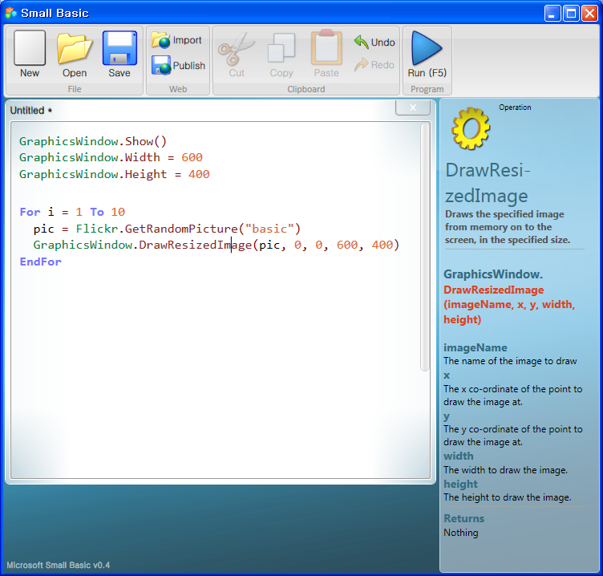Open a file using the folder icon
The width and height of the screenshot is (603, 576).
pos(75,54)
